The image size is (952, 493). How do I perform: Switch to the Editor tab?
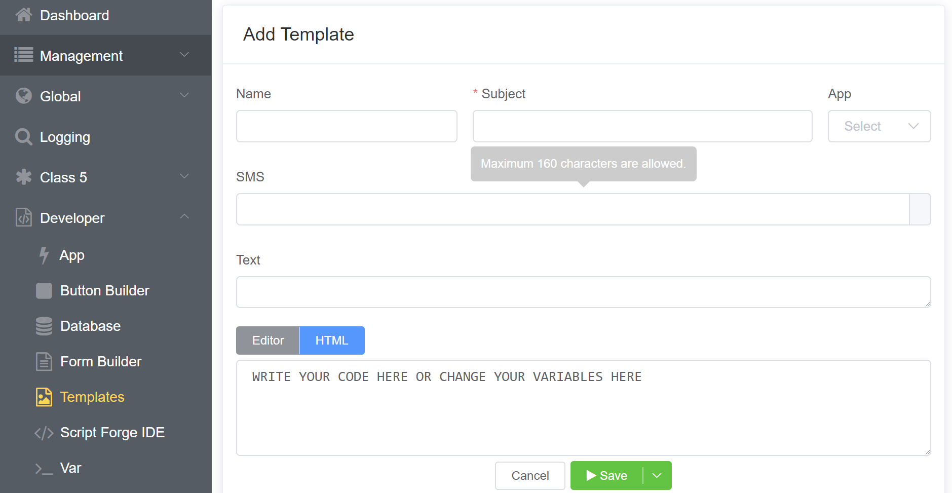pos(268,340)
